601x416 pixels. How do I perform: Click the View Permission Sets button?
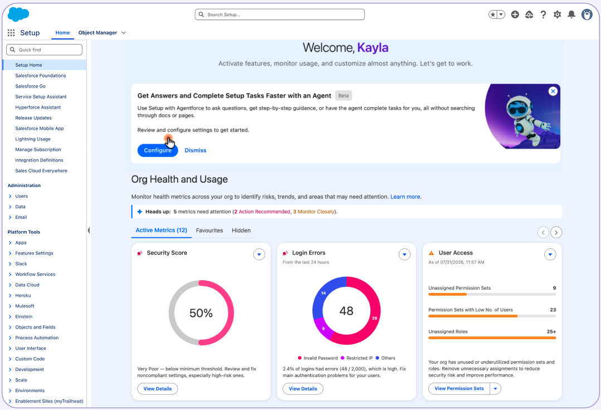459,389
